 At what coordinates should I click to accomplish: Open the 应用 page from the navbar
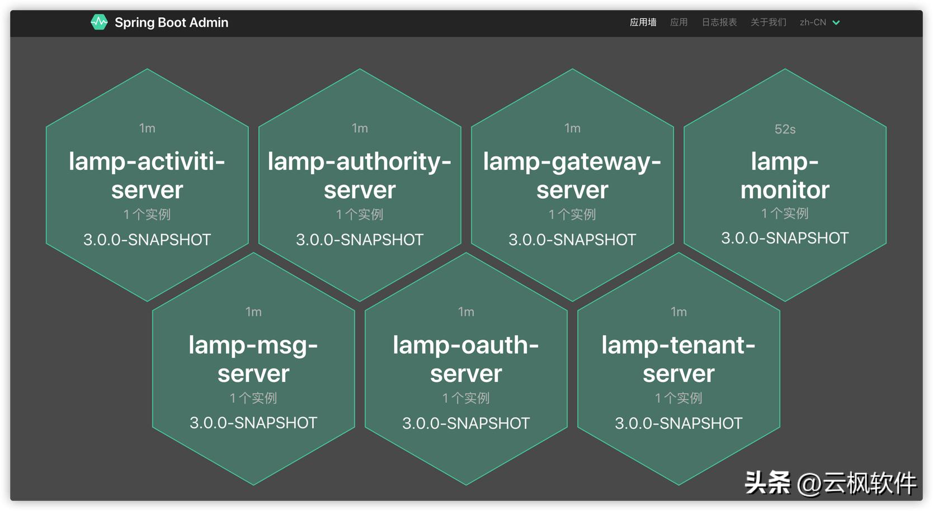[x=678, y=22]
